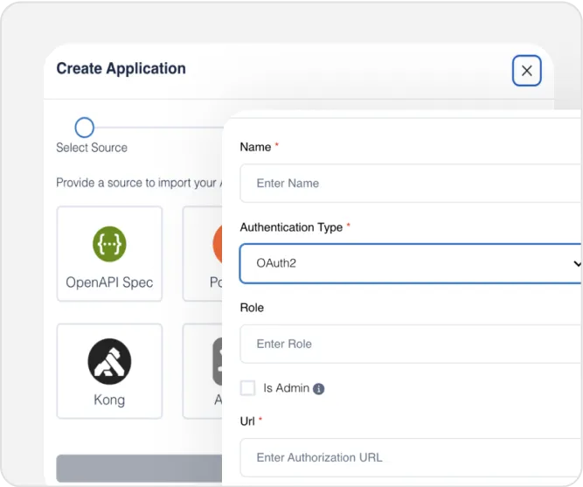Click the Select Source step label
This screenshot has height=487, width=583.
[92, 148]
